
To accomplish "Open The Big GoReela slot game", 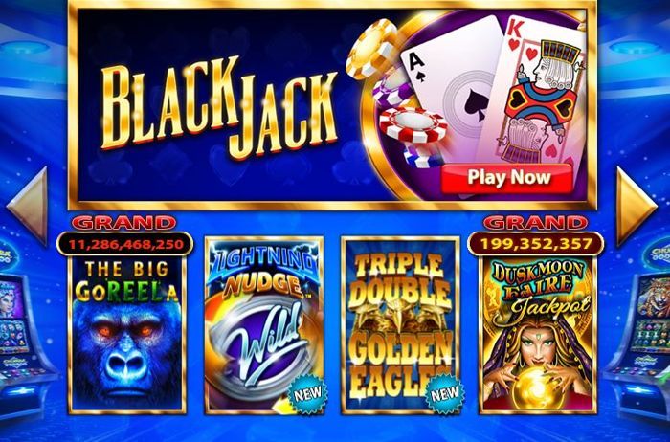I will (127, 335).
